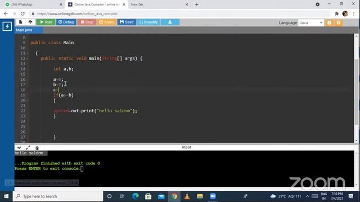Click the address bar URL
This screenshot has height=202, width=360.
coord(78,13)
